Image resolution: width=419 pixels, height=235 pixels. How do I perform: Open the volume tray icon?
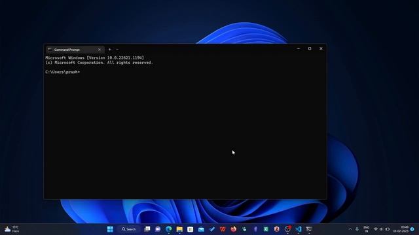381,229
